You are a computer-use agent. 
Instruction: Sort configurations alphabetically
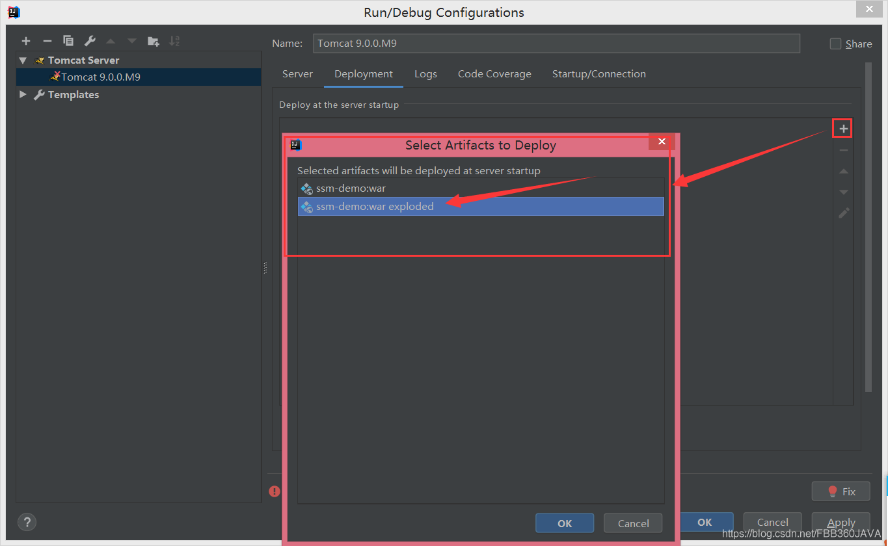174,41
